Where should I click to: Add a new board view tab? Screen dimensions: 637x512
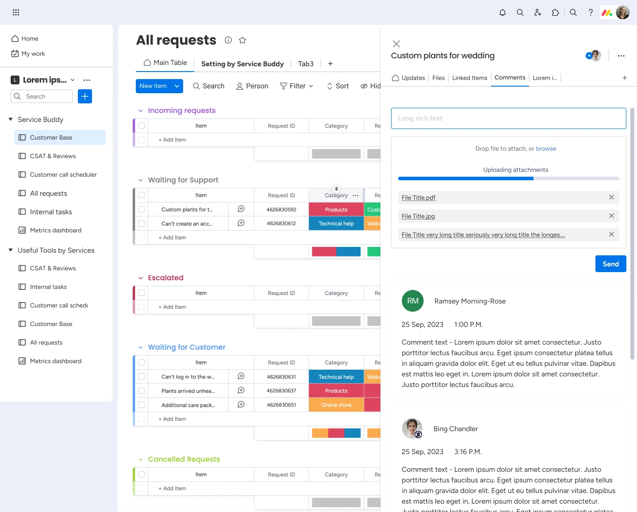point(330,64)
